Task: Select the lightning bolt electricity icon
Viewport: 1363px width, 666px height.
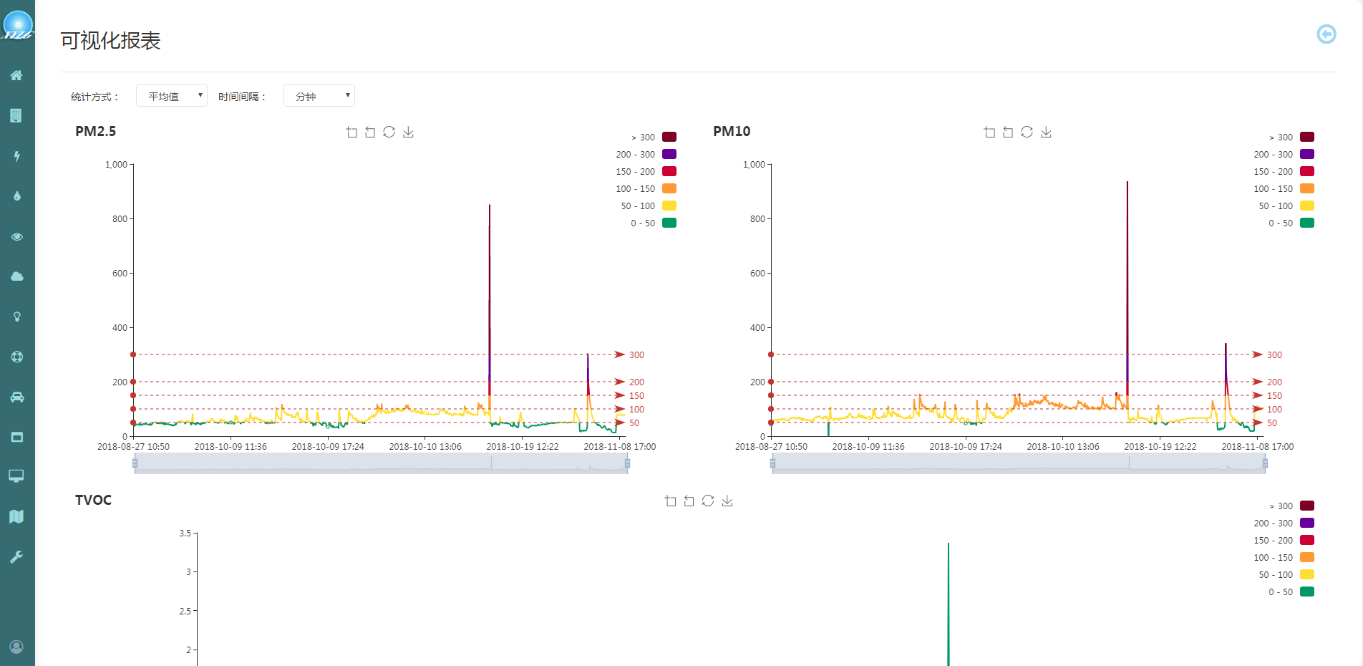Action: [16, 156]
